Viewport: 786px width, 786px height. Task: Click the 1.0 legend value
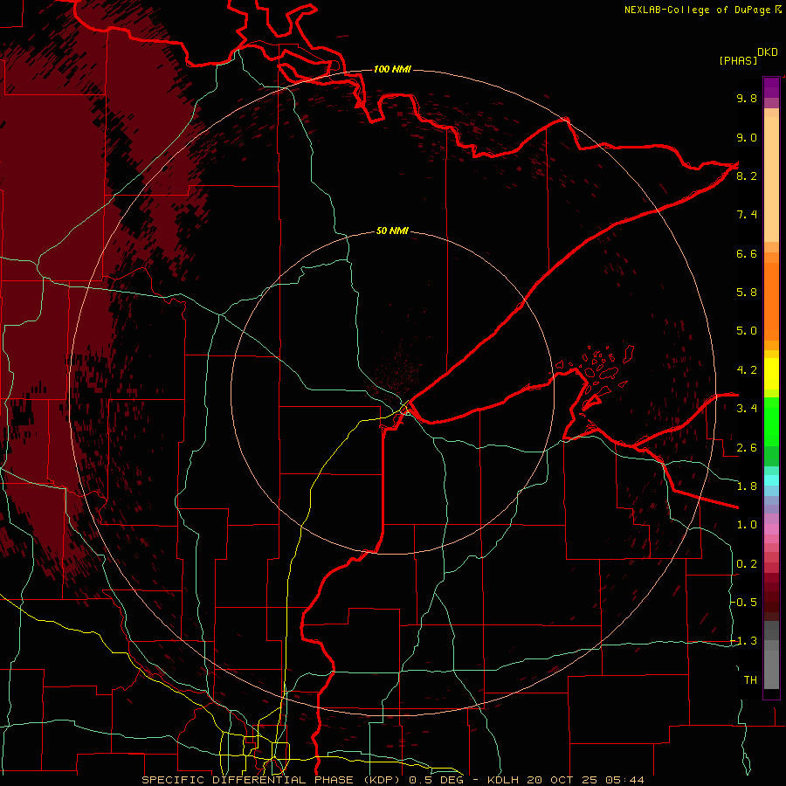747,525
